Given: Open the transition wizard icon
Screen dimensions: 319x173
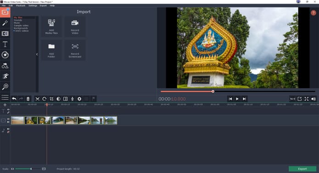Looking at the screenshot, I should point(65,99).
